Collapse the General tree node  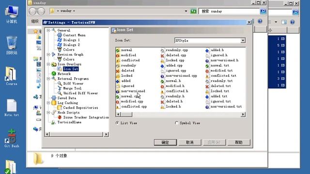click(x=48, y=30)
